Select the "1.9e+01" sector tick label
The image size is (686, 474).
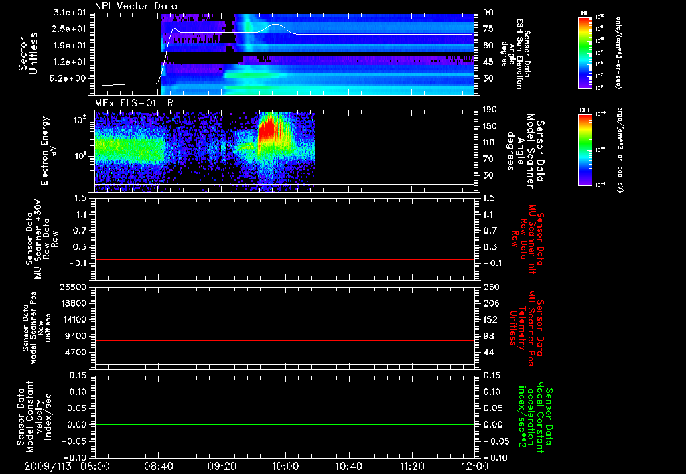(70, 46)
